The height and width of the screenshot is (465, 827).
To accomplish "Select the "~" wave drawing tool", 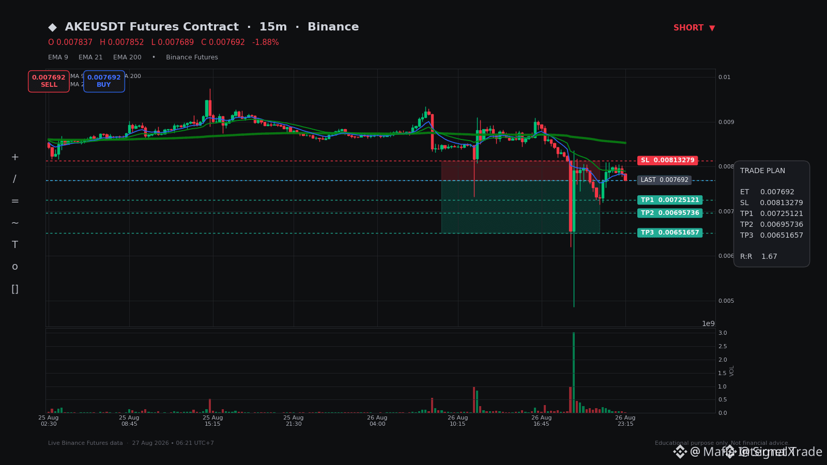I will point(15,223).
